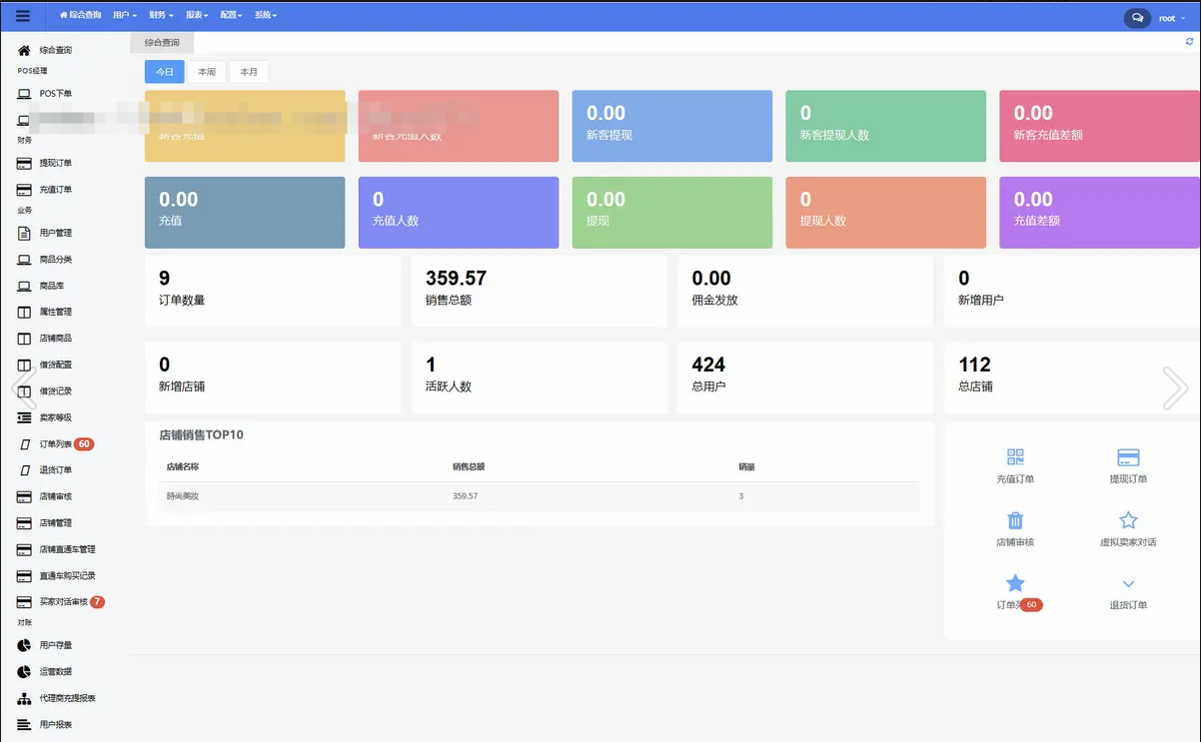This screenshot has height=742, width=1201.
Task: Open 订单列表 in the sidebar
Action: (x=55, y=444)
